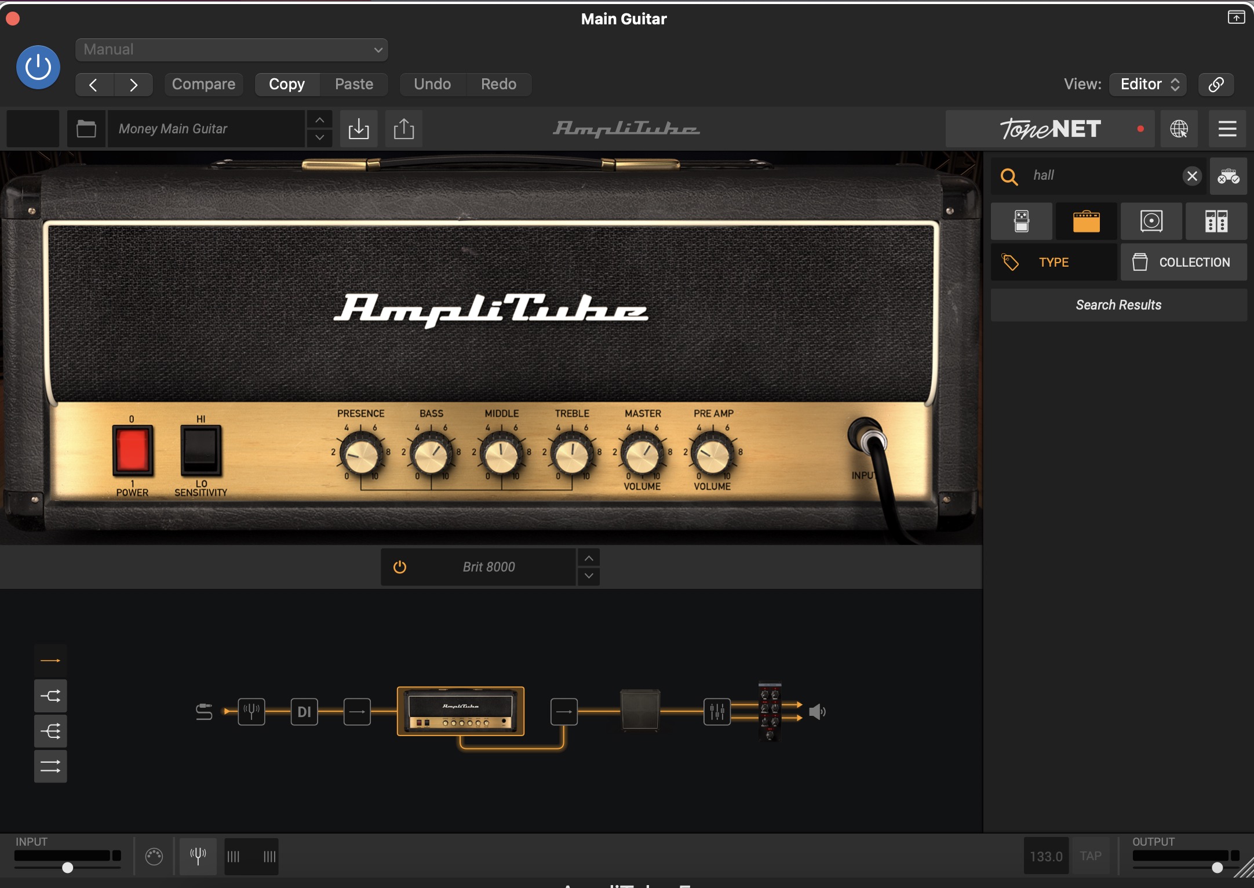Click the link chain icon
1254x888 pixels.
click(x=1216, y=84)
